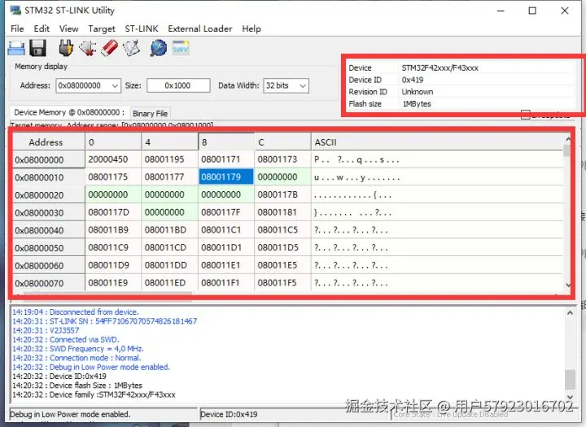The height and width of the screenshot is (427, 586).
Task: Open the External Loader menu
Action: click(200, 28)
